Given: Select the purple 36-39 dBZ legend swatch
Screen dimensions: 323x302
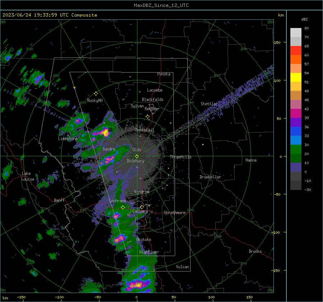Looking at the screenshot, I should (x=296, y=122).
